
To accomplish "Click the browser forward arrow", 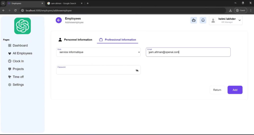I will pos(9,10).
